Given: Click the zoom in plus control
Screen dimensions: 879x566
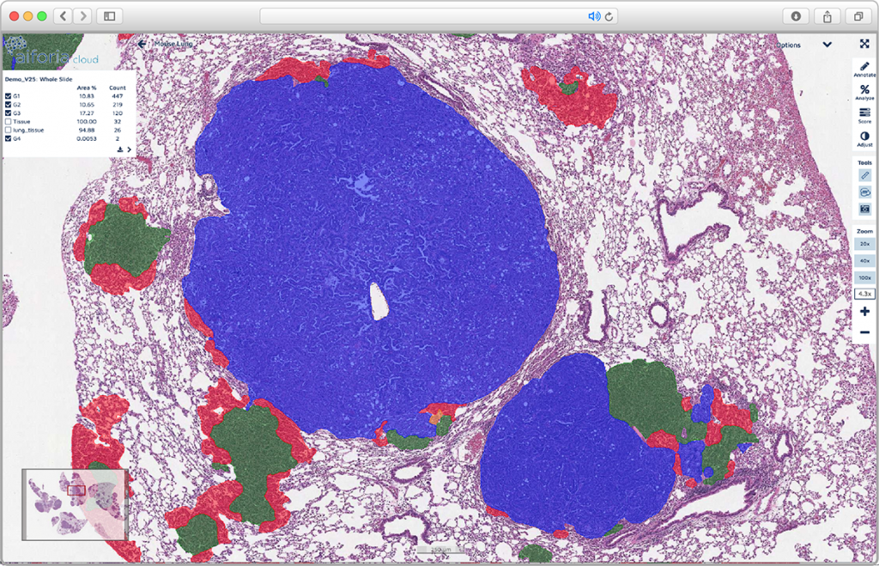Looking at the screenshot, I should [x=864, y=311].
